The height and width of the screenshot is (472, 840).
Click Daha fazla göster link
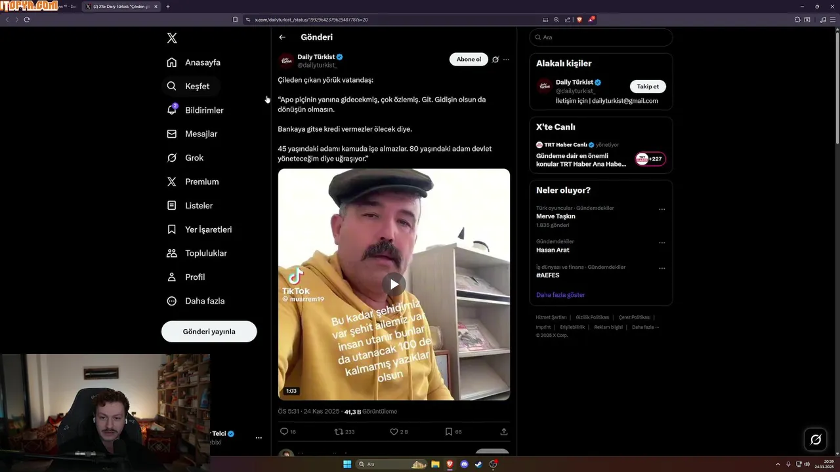pyautogui.click(x=560, y=295)
